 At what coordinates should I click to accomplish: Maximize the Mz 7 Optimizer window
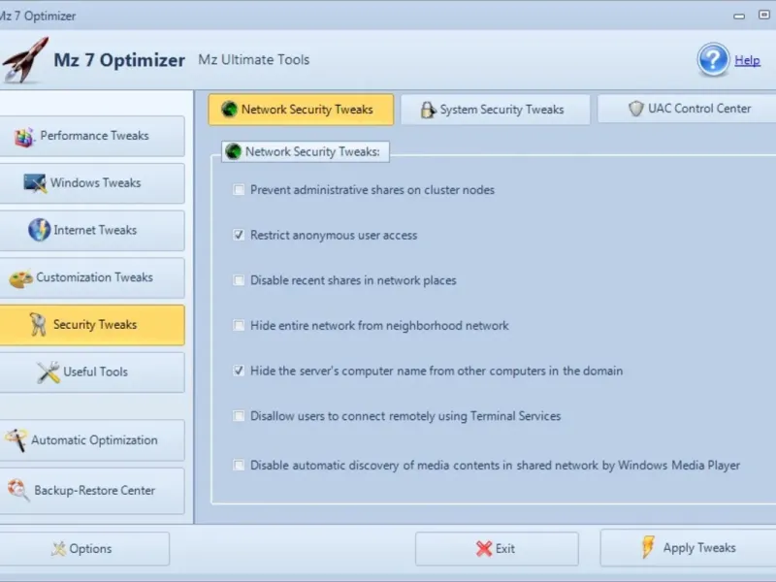[x=764, y=15]
